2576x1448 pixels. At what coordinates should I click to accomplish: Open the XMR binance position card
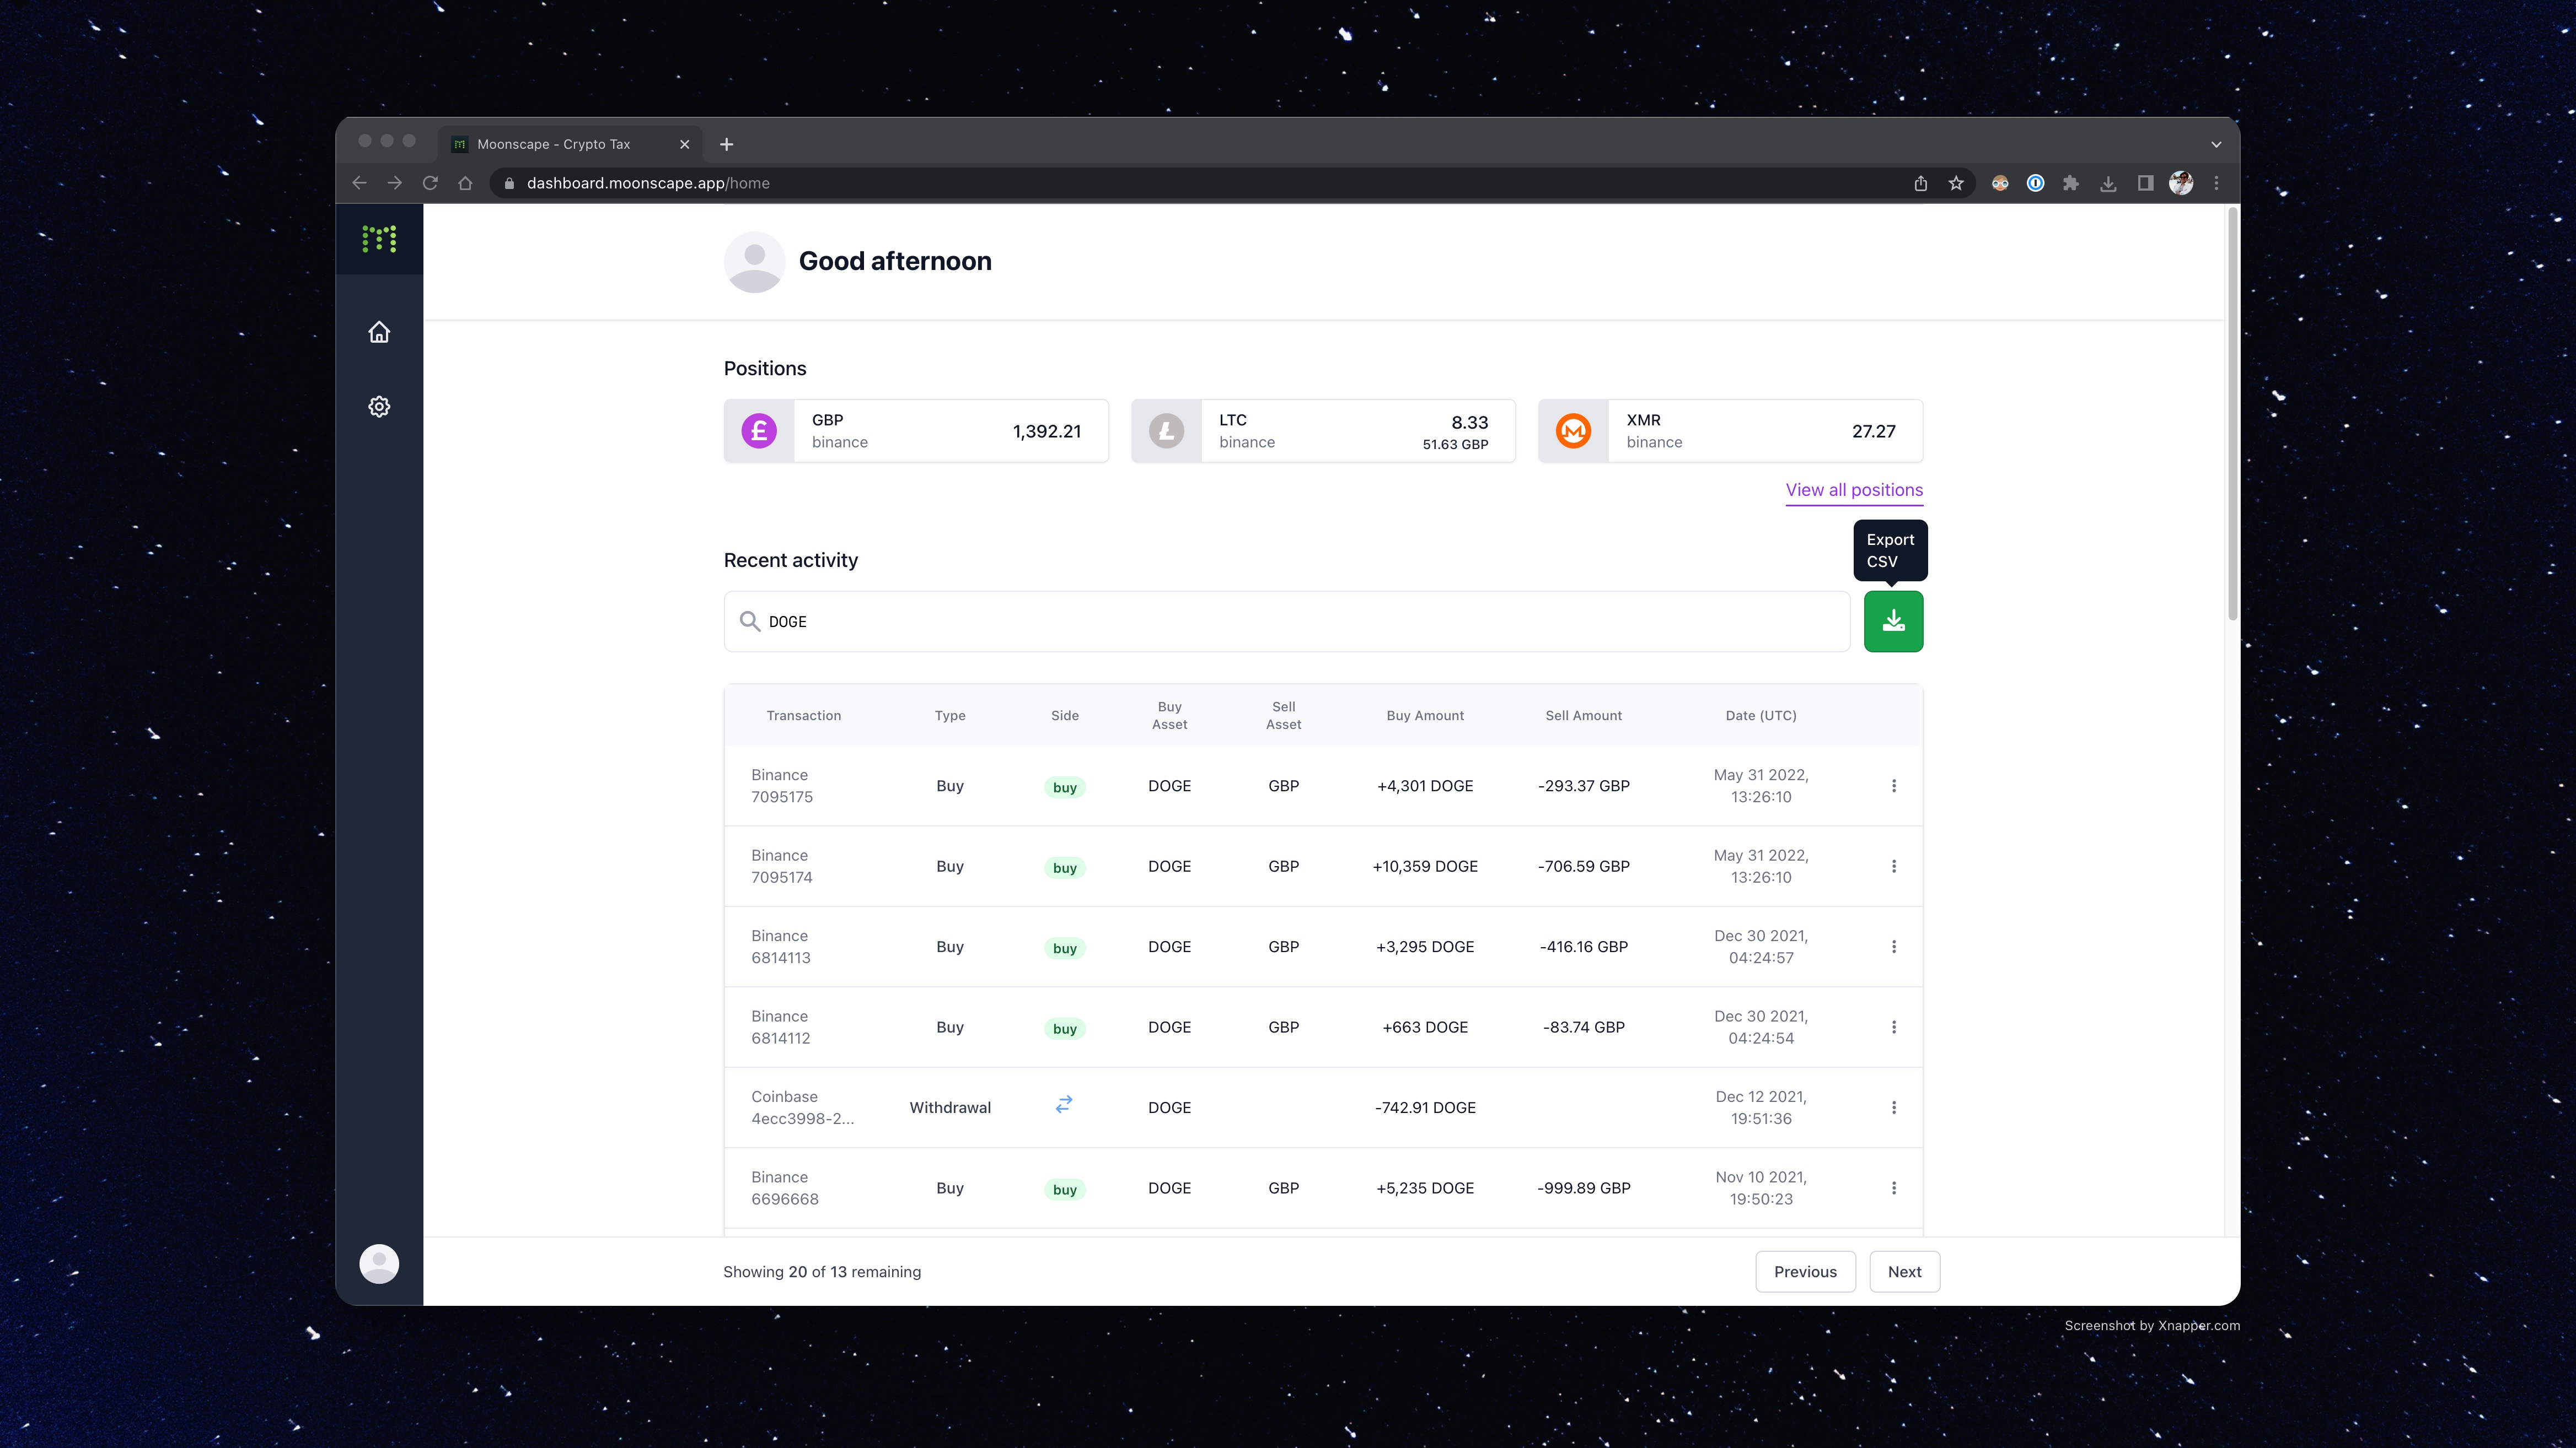(x=1730, y=431)
